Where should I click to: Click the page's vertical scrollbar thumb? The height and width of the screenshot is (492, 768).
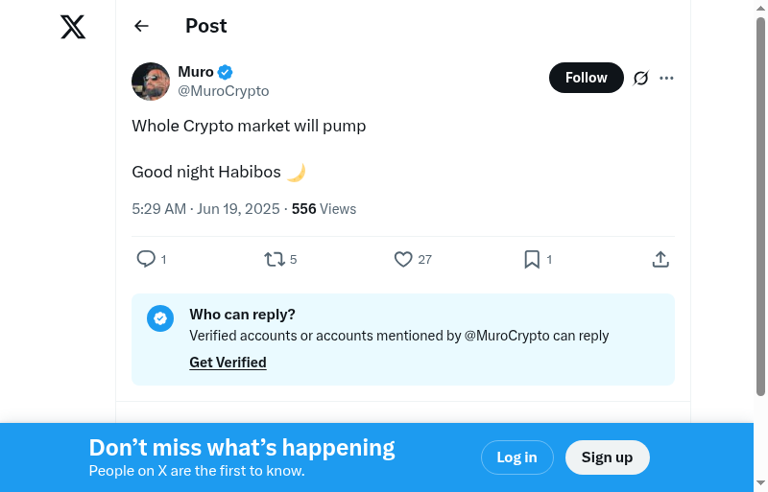tap(760, 206)
